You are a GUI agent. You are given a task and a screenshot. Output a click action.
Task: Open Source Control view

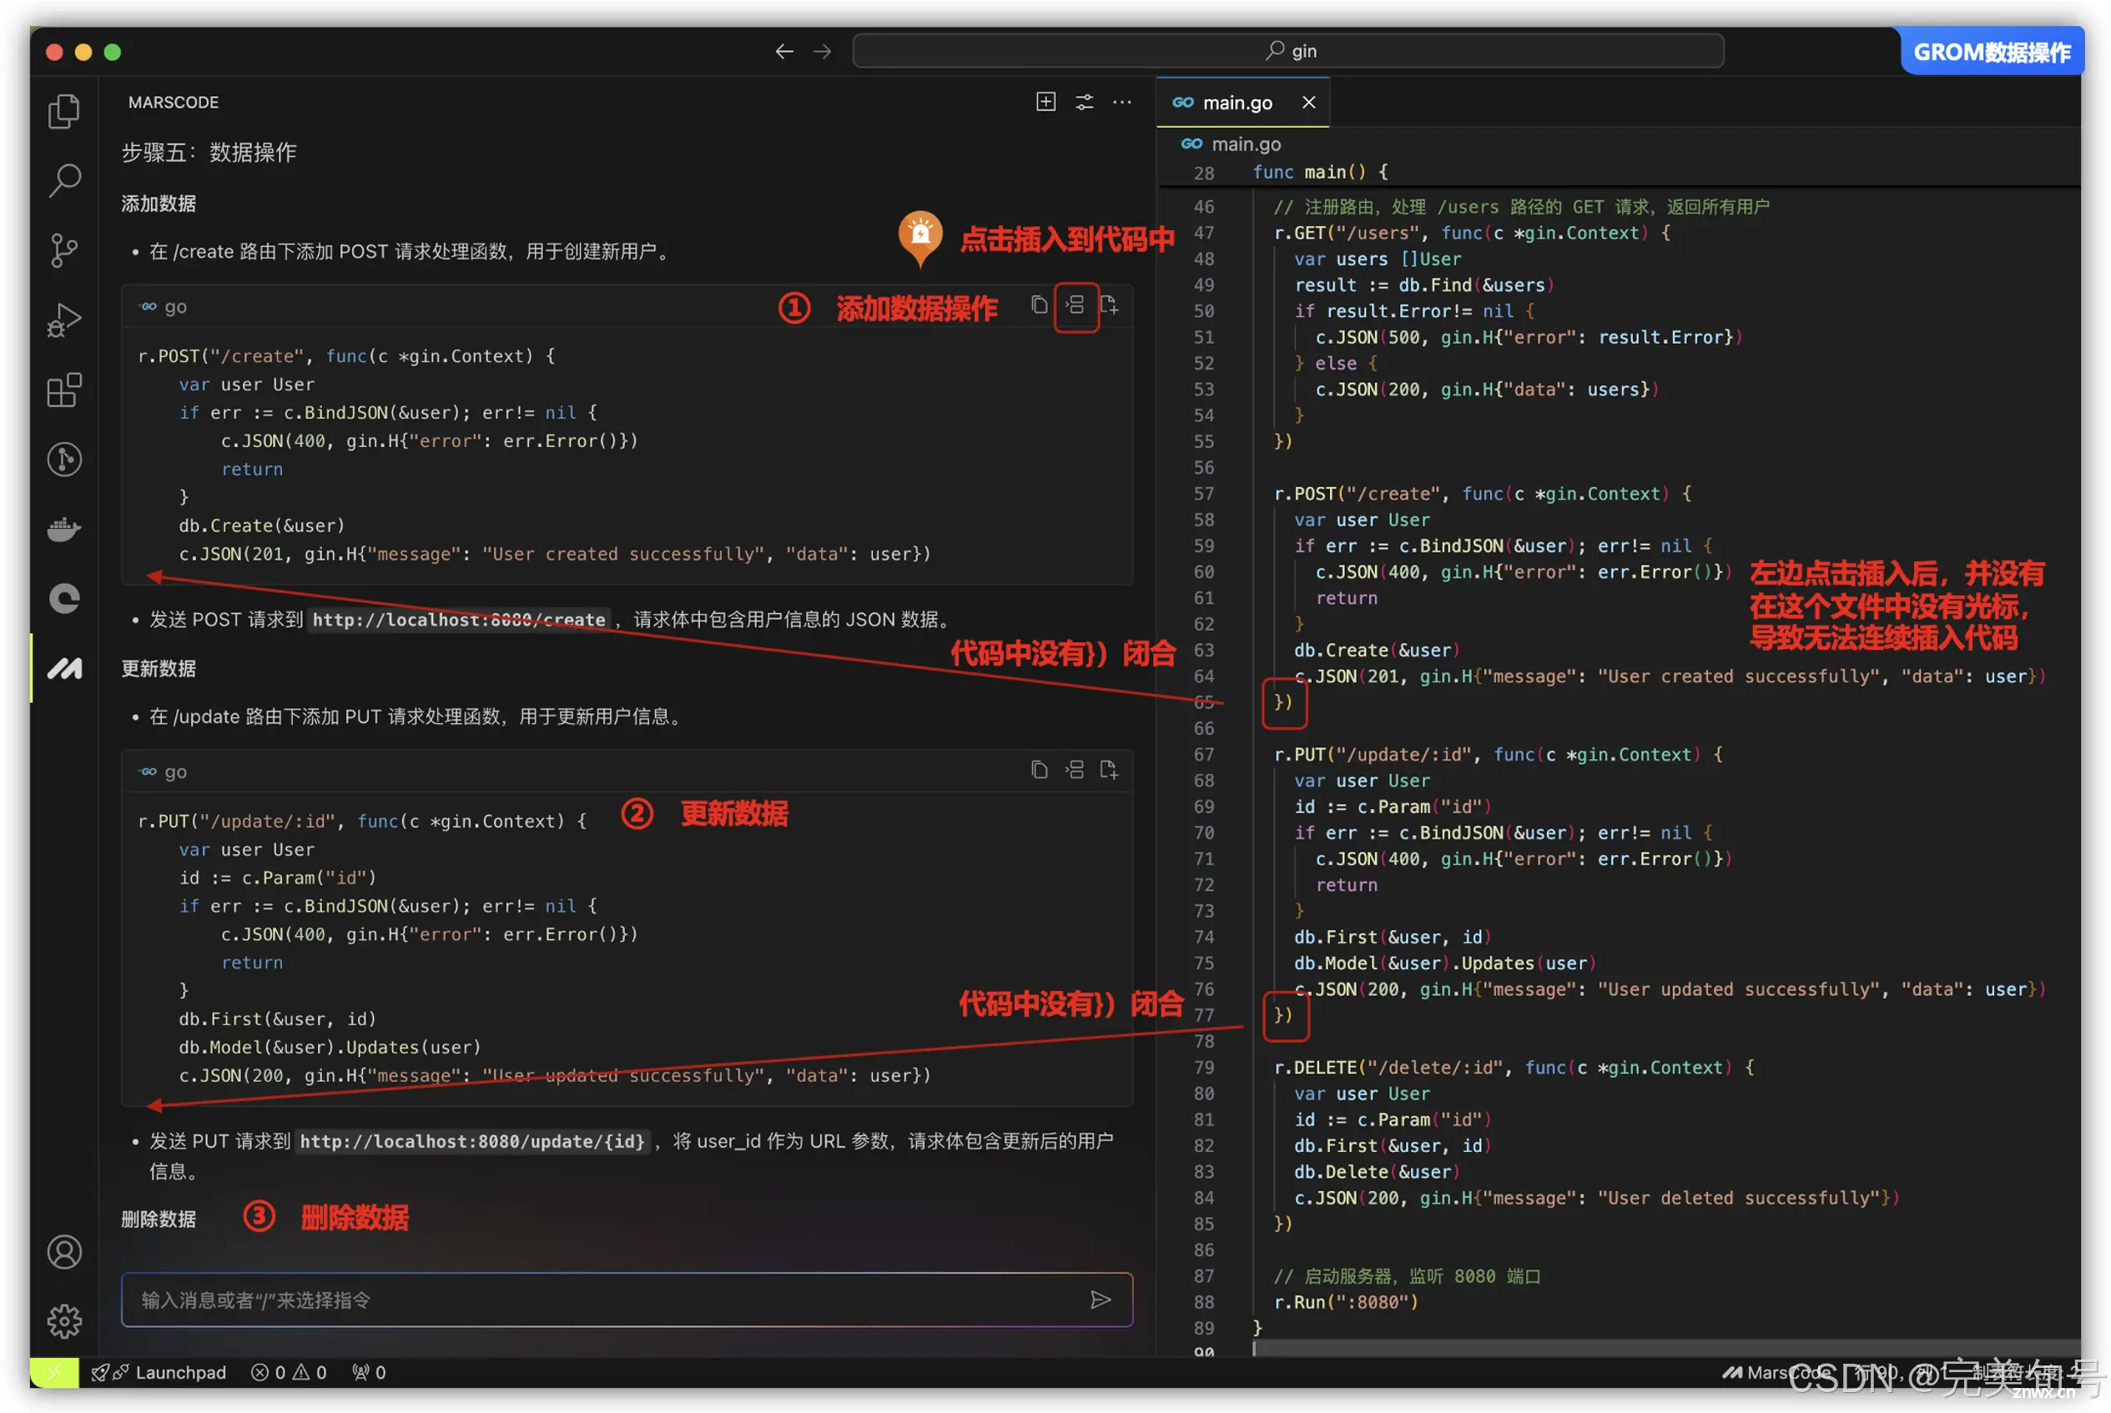[64, 249]
